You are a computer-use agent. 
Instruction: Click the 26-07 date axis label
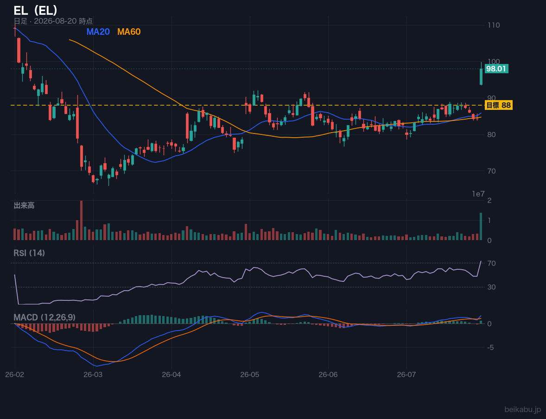(406, 375)
